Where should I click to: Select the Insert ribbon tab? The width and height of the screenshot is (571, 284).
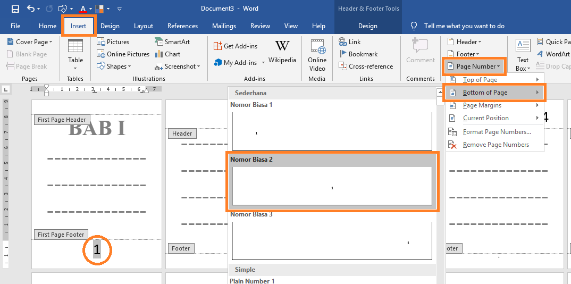79,26
